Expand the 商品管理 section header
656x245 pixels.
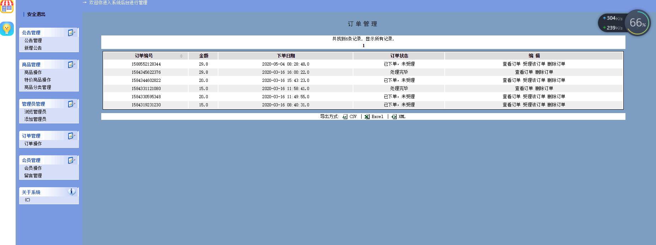coord(31,65)
